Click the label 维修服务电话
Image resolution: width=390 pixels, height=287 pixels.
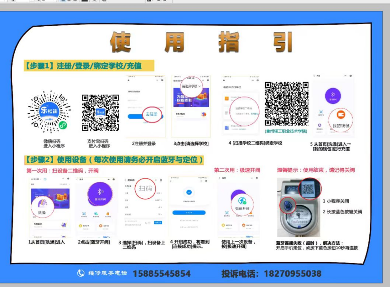pyautogui.click(x=108, y=273)
